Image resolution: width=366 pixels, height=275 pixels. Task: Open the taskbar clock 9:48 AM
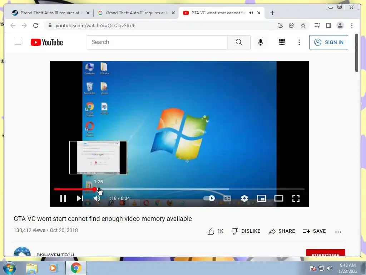348,268
